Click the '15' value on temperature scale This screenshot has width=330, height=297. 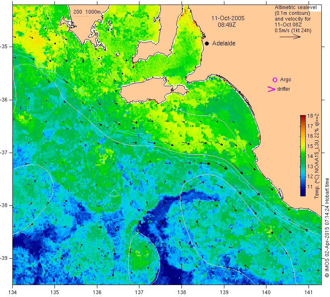pos(310,146)
